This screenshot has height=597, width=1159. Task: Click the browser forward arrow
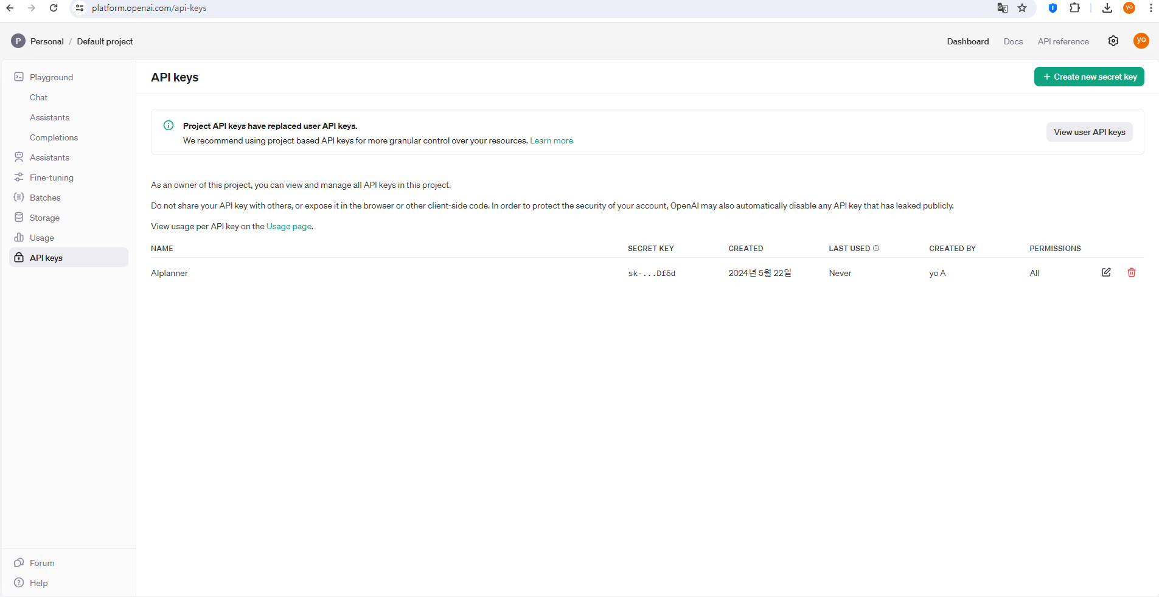[32, 8]
